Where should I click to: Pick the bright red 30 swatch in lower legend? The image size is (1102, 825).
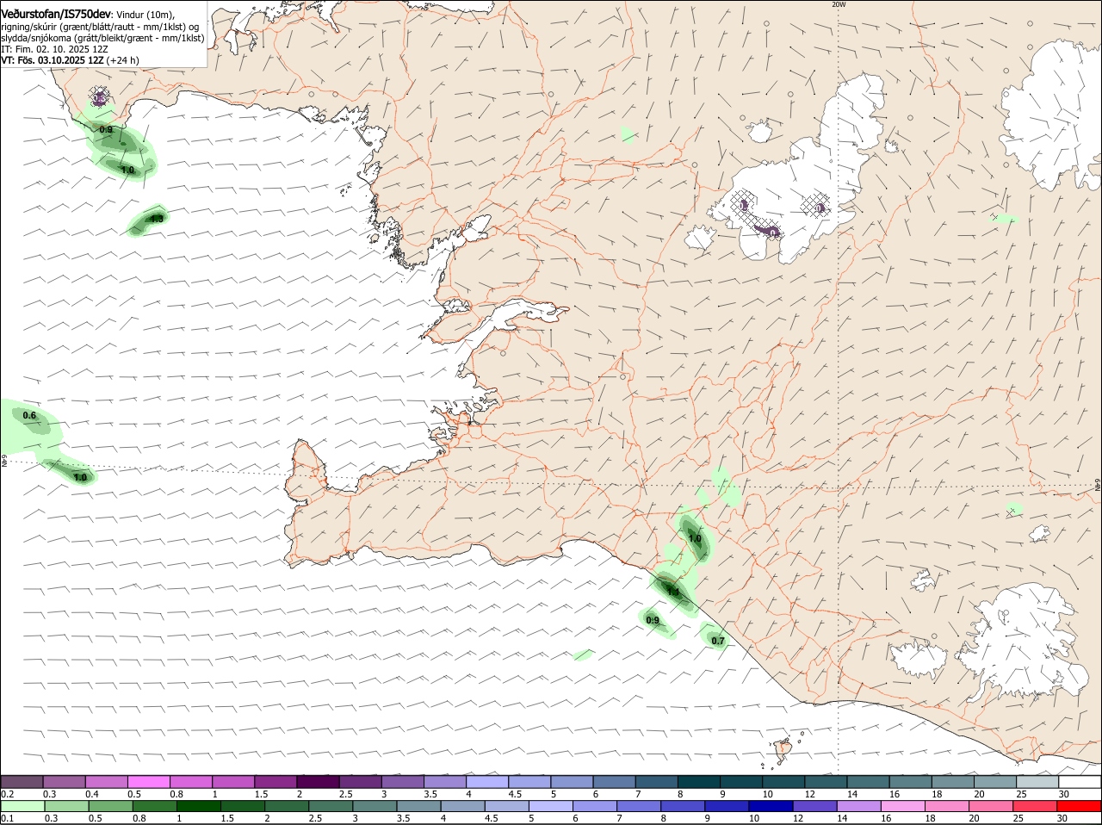point(1080,806)
